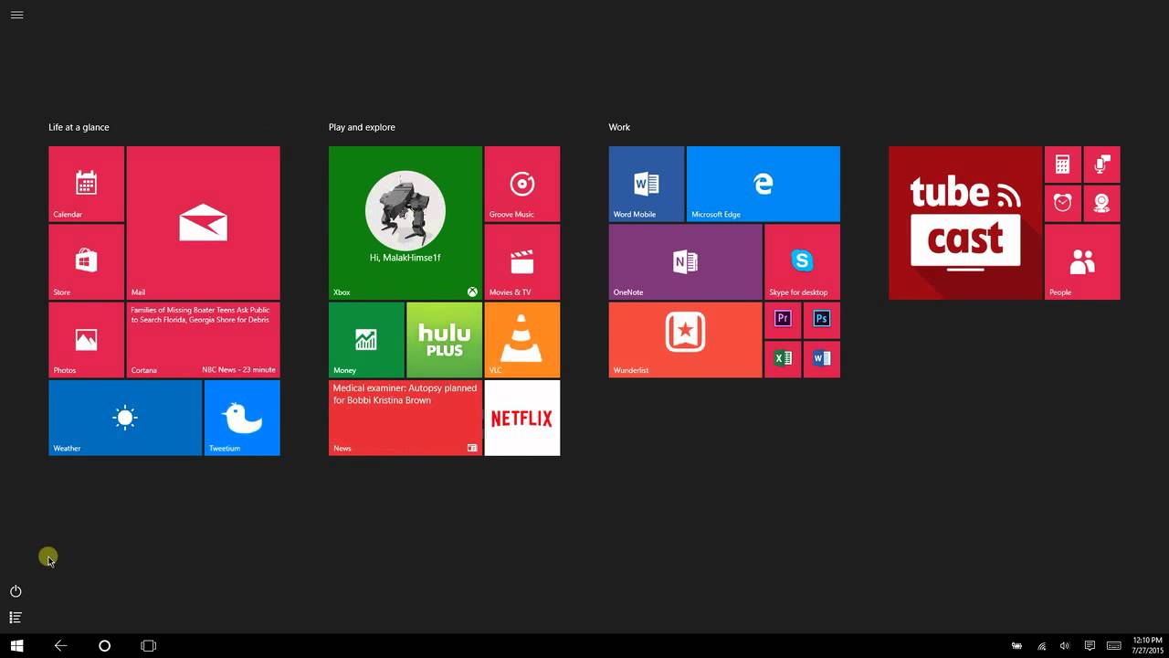This screenshot has height=658, width=1169.
Task: Show the All apps list
Action: tap(16, 618)
